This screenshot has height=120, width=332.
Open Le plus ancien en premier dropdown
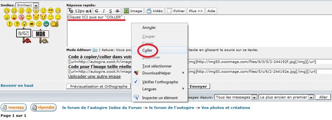pyautogui.click(x=286, y=97)
